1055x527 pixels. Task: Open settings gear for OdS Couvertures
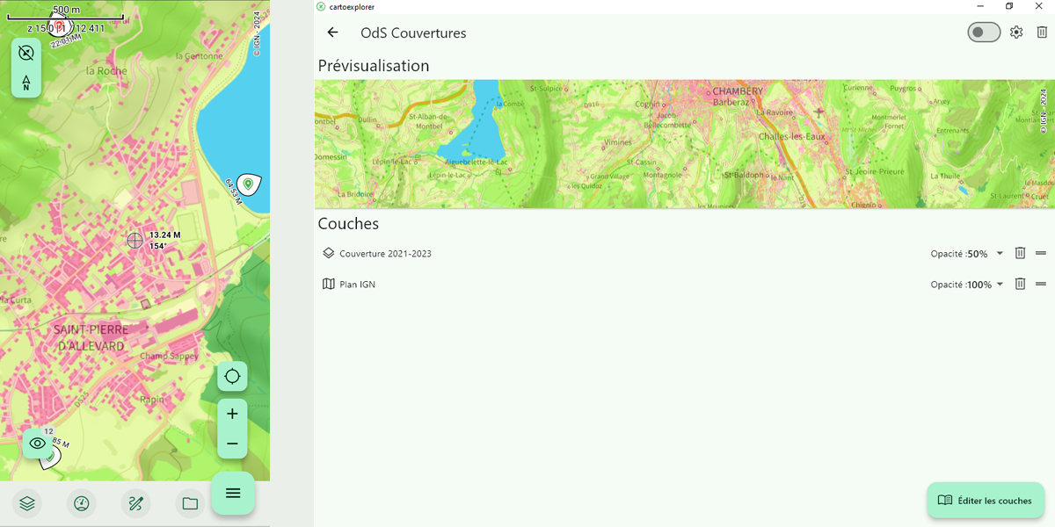coord(1016,32)
